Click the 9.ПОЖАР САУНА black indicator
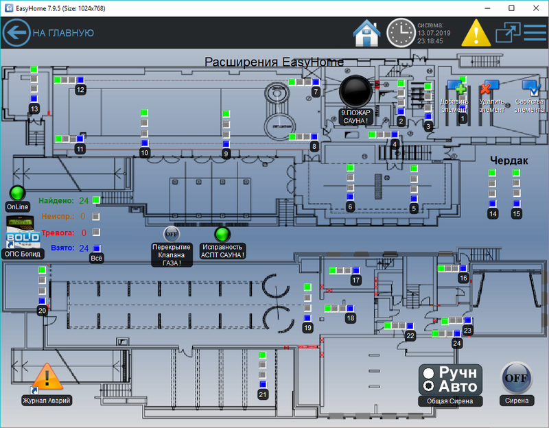Screen dimensions: 549x428 pyautogui.click(x=355, y=90)
